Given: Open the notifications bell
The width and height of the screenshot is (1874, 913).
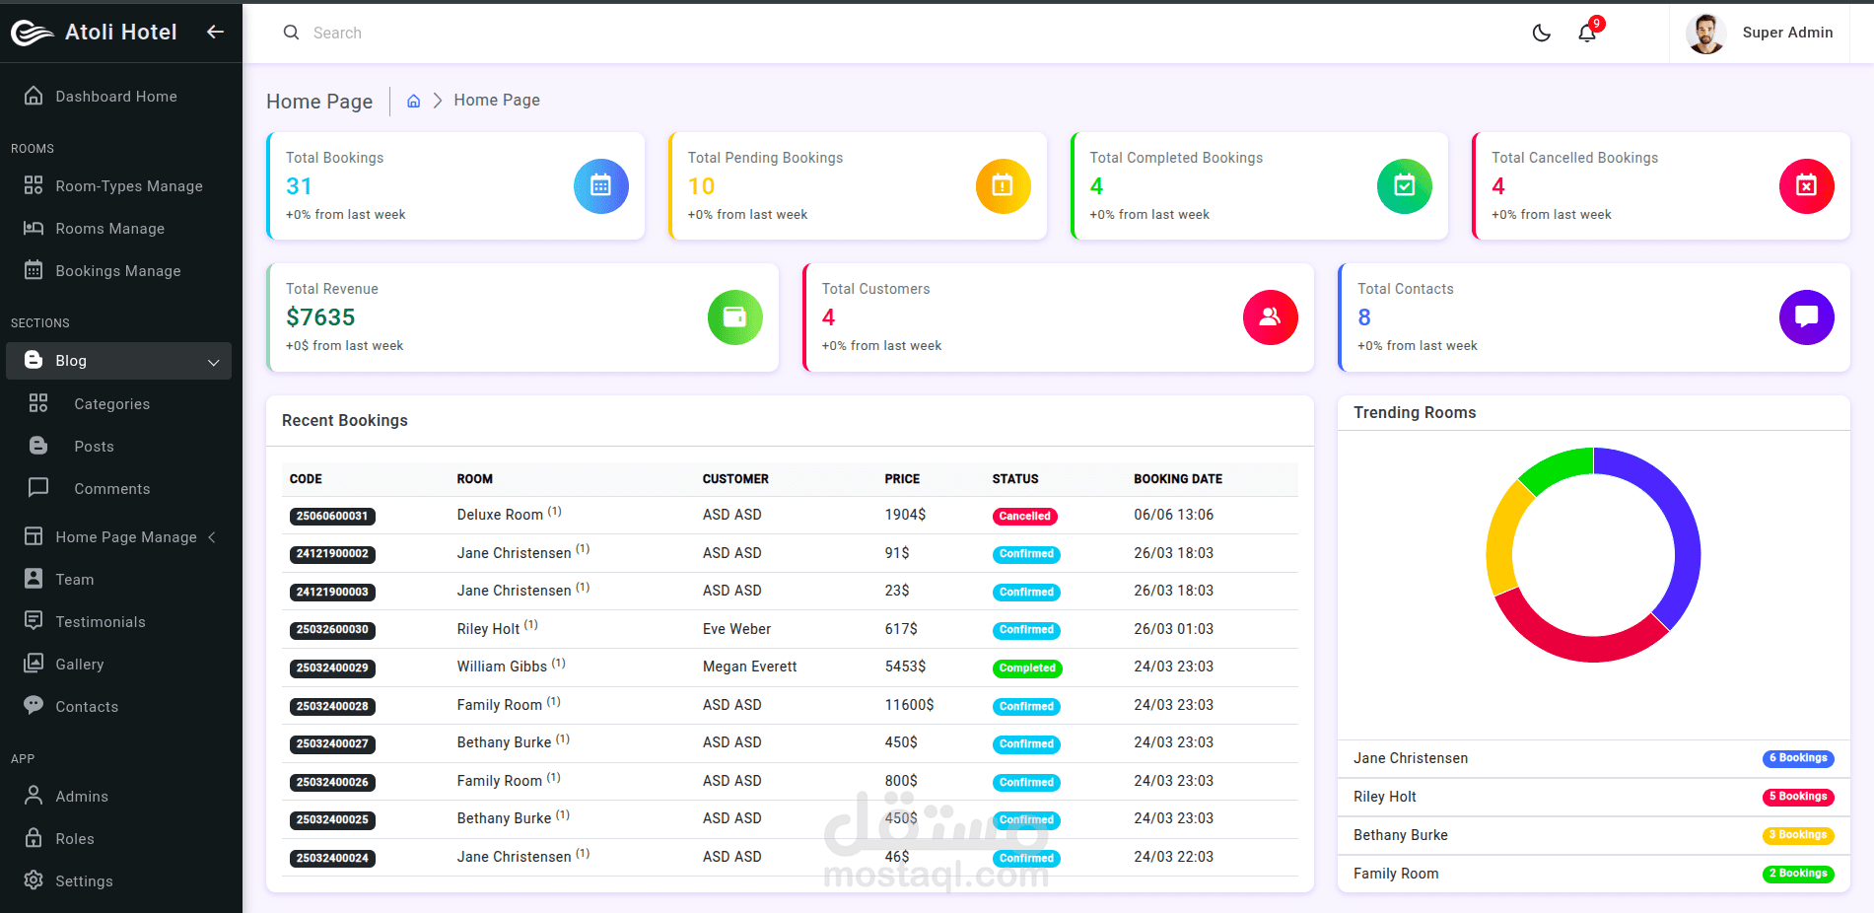Looking at the screenshot, I should (x=1587, y=33).
